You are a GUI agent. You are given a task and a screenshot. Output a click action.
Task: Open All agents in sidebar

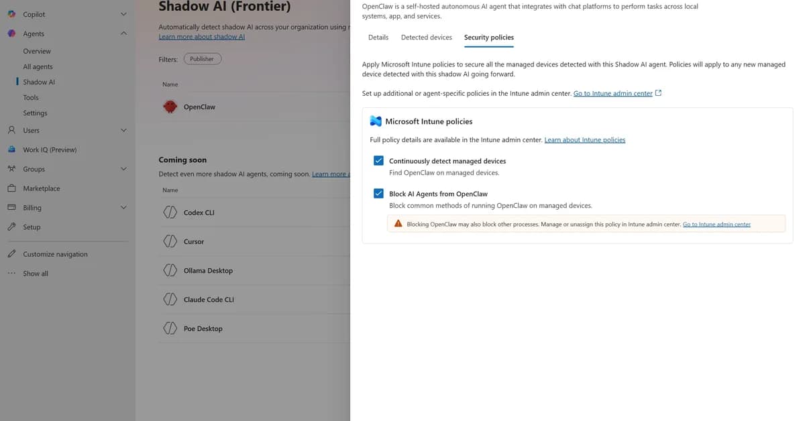pos(38,66)
